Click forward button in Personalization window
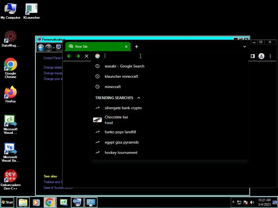The width and height of the screenshot is (278, 208). click(x=48, y=48)
